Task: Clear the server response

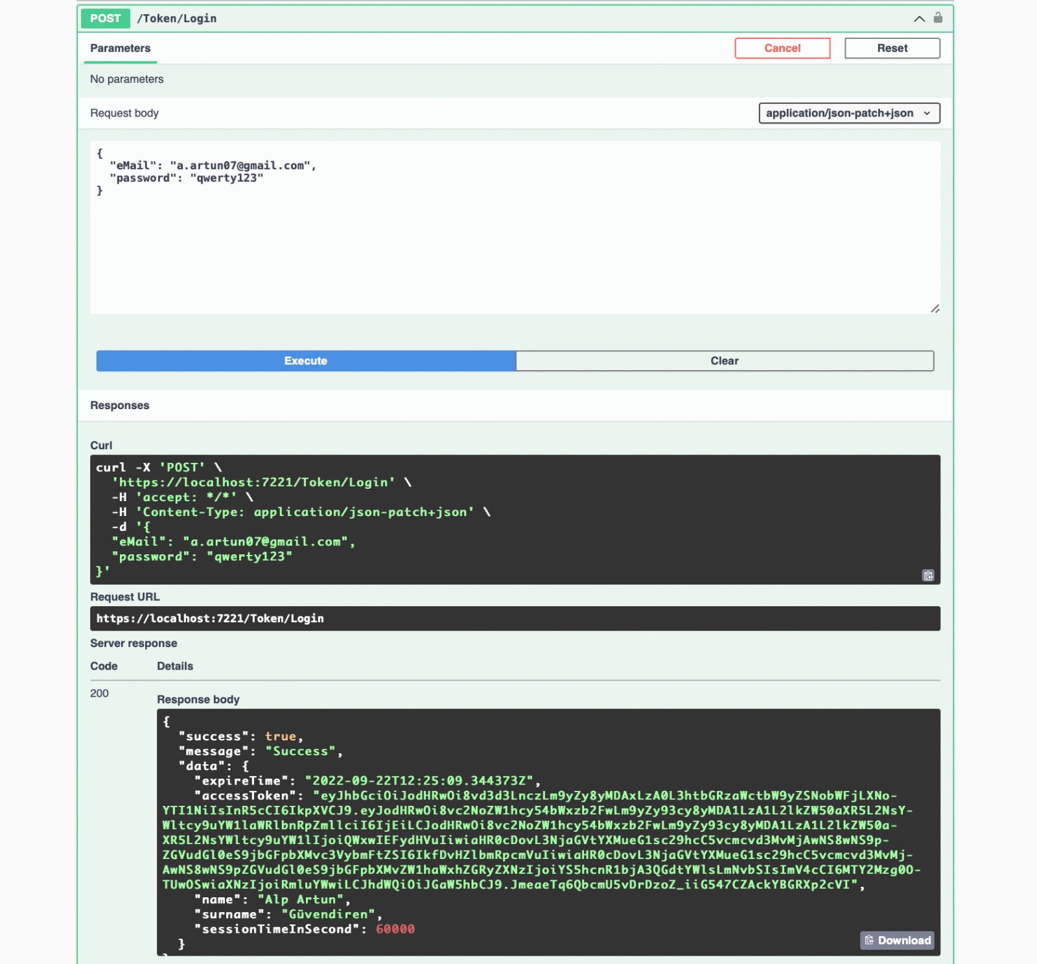Action: (x=724, y=360)
